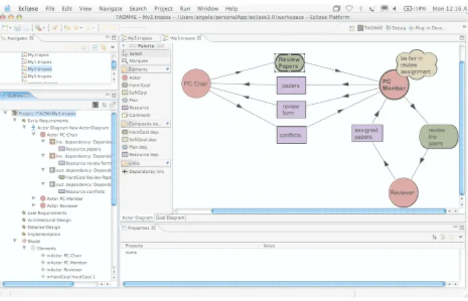Select the TAOM4E perspective button
The image size is (468, 301).
tap(370, 28)
